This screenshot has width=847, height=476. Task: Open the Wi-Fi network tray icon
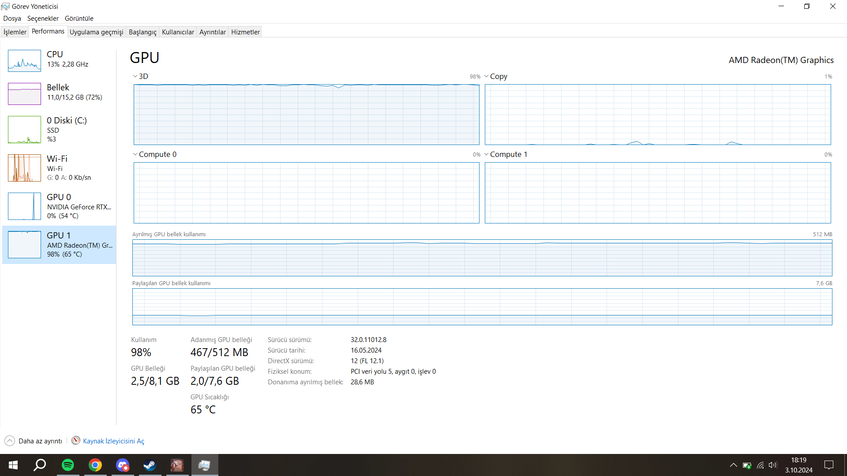tap(760, 465)
